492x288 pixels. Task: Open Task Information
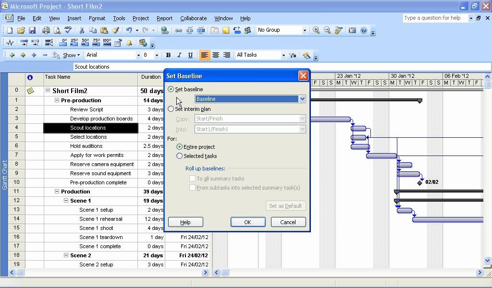[x=215, y=30]
